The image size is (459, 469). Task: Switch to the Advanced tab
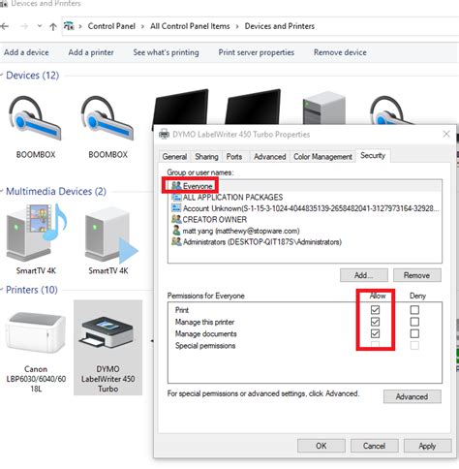coord(270,157)
